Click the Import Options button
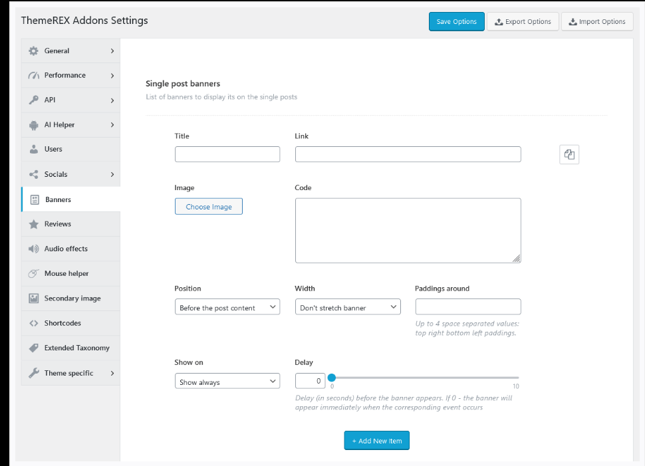This screenshot has width=645, height=466. coord(597,22)
